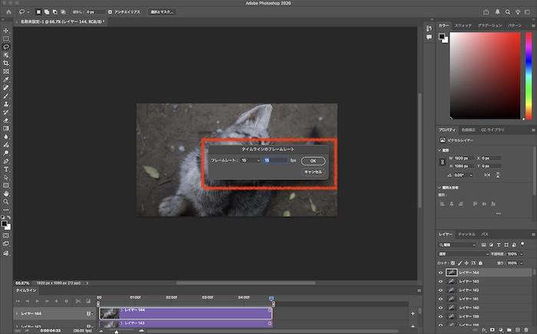Open the layer blend mode dropdown
Screen dimensions: 537x334
click(x=463, y=254)
